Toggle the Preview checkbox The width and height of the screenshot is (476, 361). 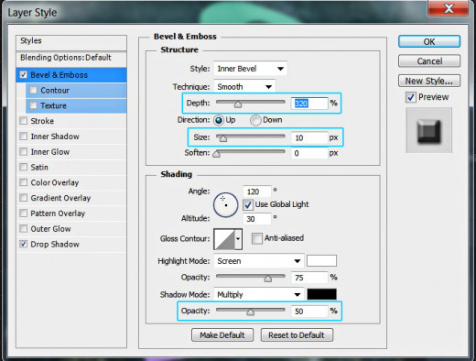pyautogui.click(x=411, y=97)
